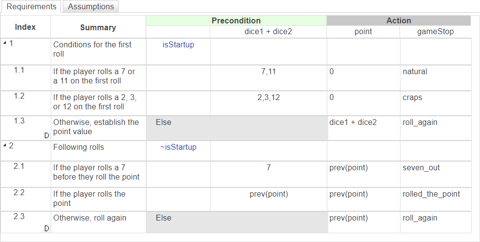The width and height of the screenshot is (480, 242).
Task: Select the Action column header
Action: (x=399, y=20)
